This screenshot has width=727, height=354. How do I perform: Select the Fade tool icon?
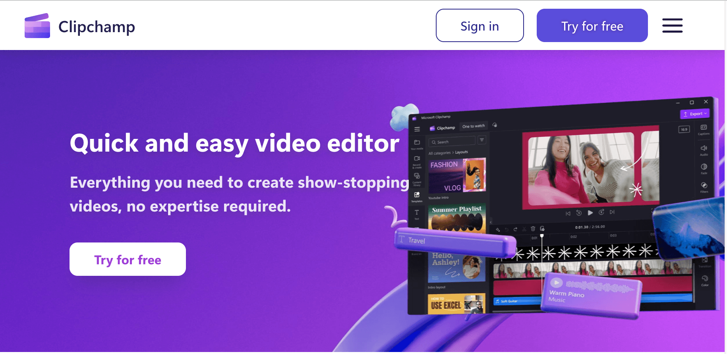click(704, 167)
